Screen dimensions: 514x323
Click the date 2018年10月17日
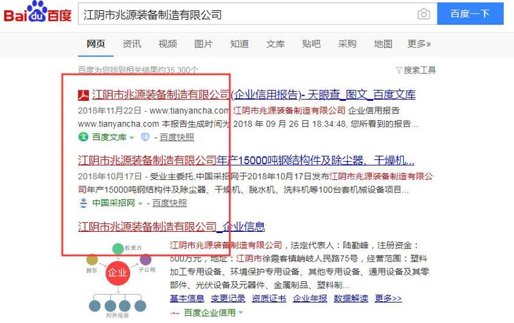click(x=109, y=177)
